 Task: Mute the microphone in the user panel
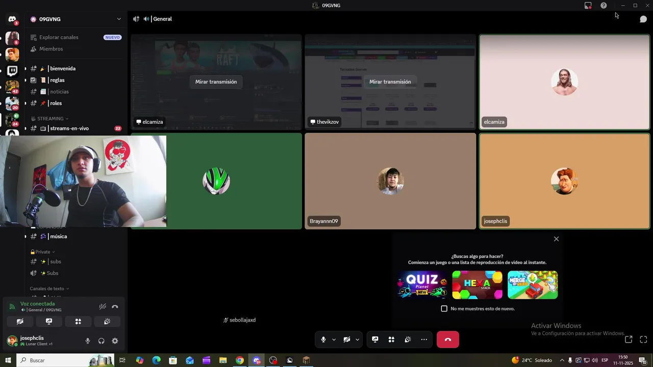[88, 341]
